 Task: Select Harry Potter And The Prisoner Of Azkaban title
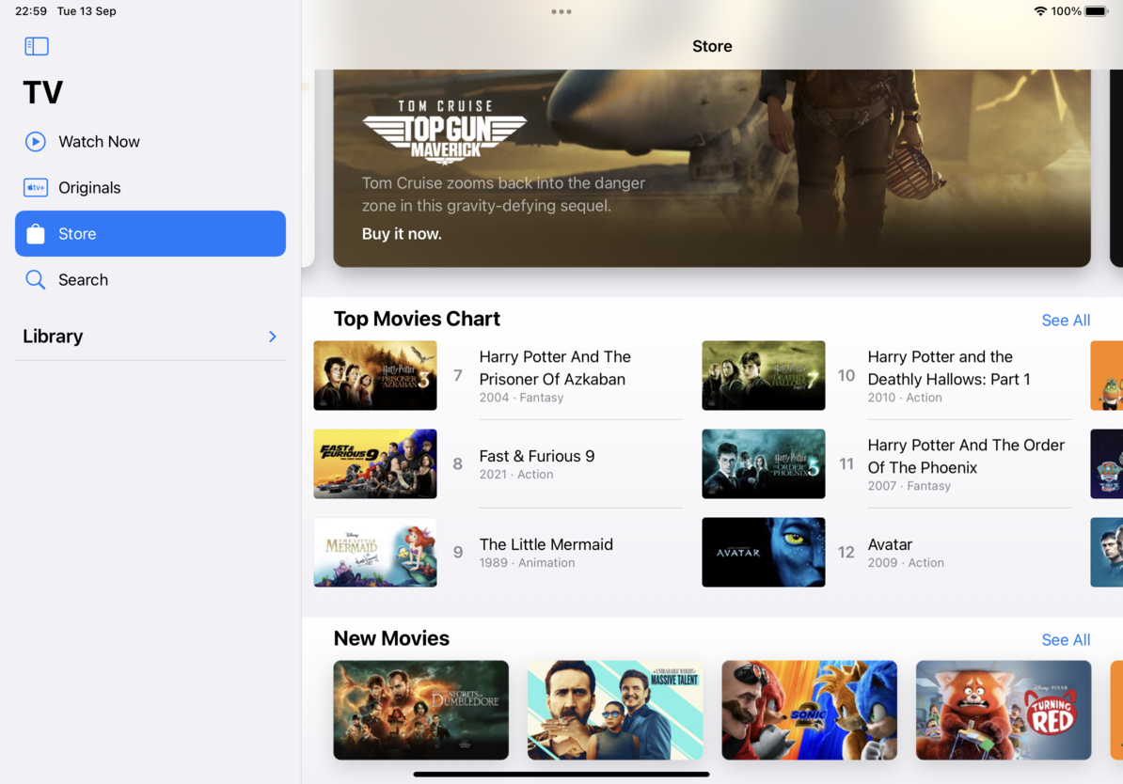pos(555,368)
